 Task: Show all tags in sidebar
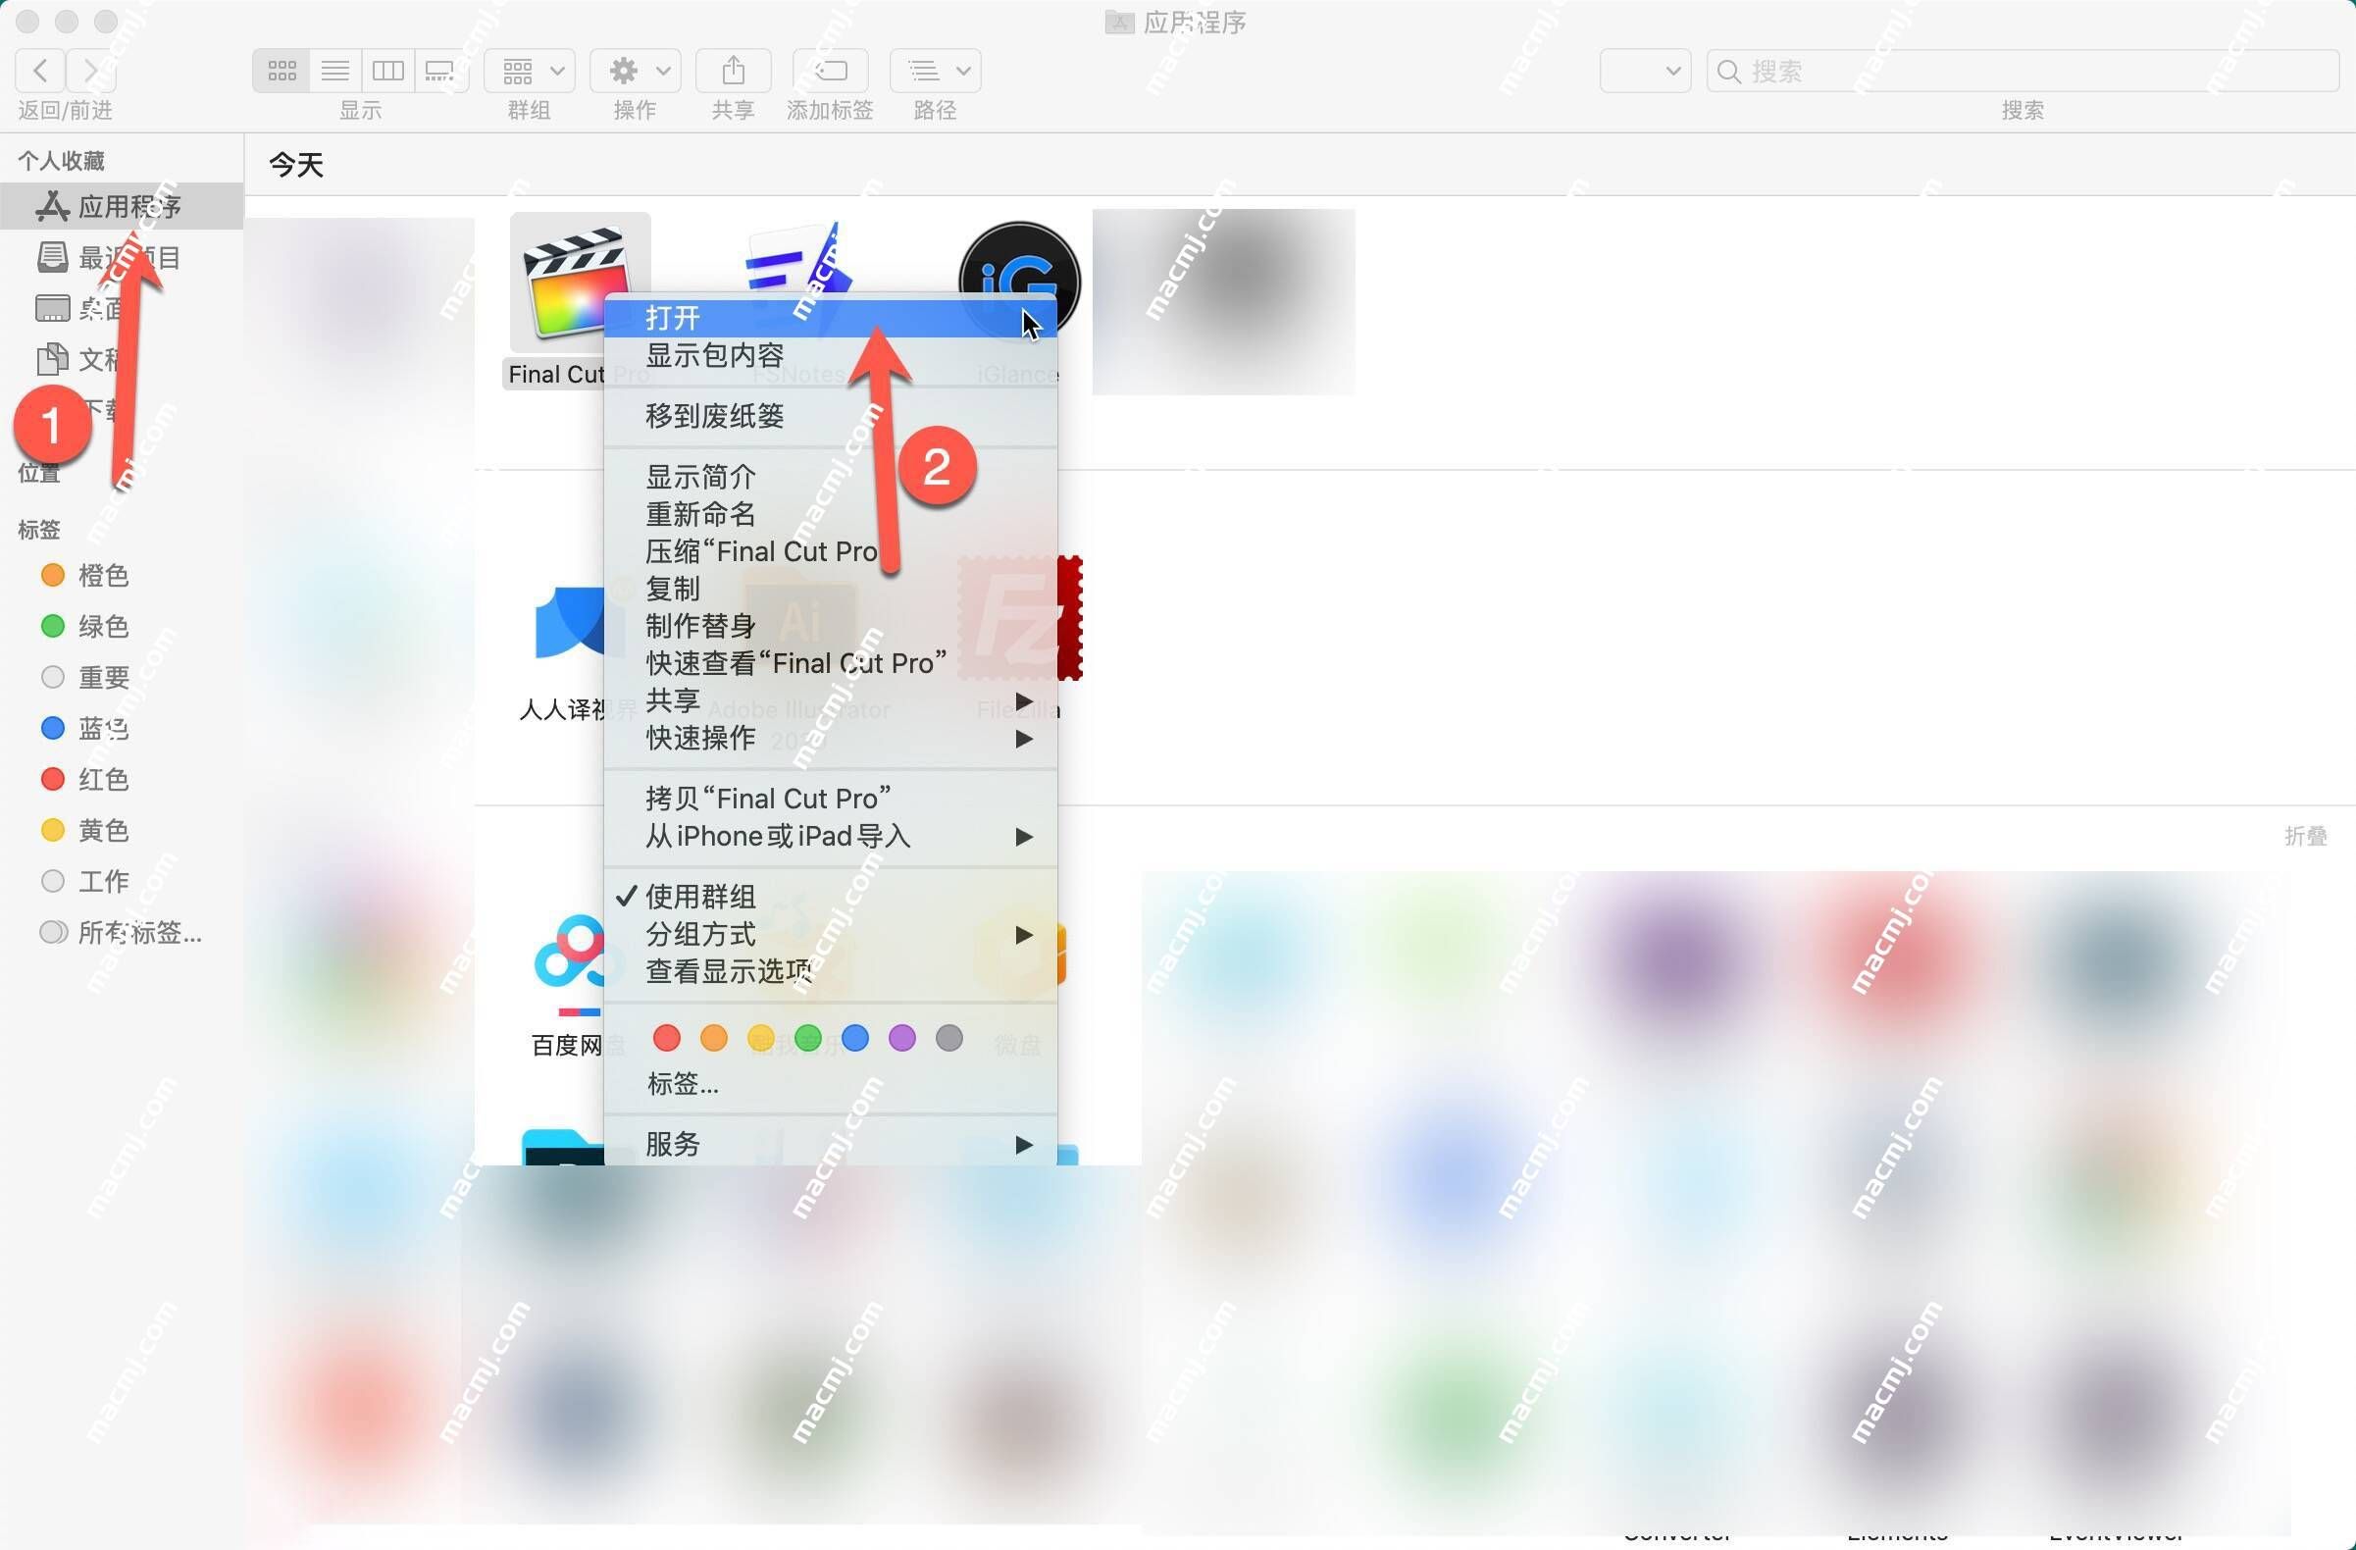tap(122, 932)
